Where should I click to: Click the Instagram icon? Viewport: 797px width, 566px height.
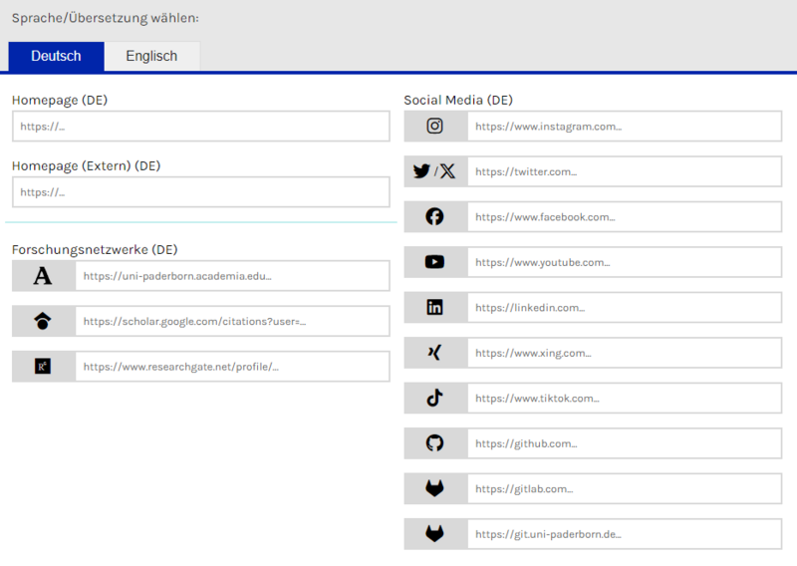point(434,127)
